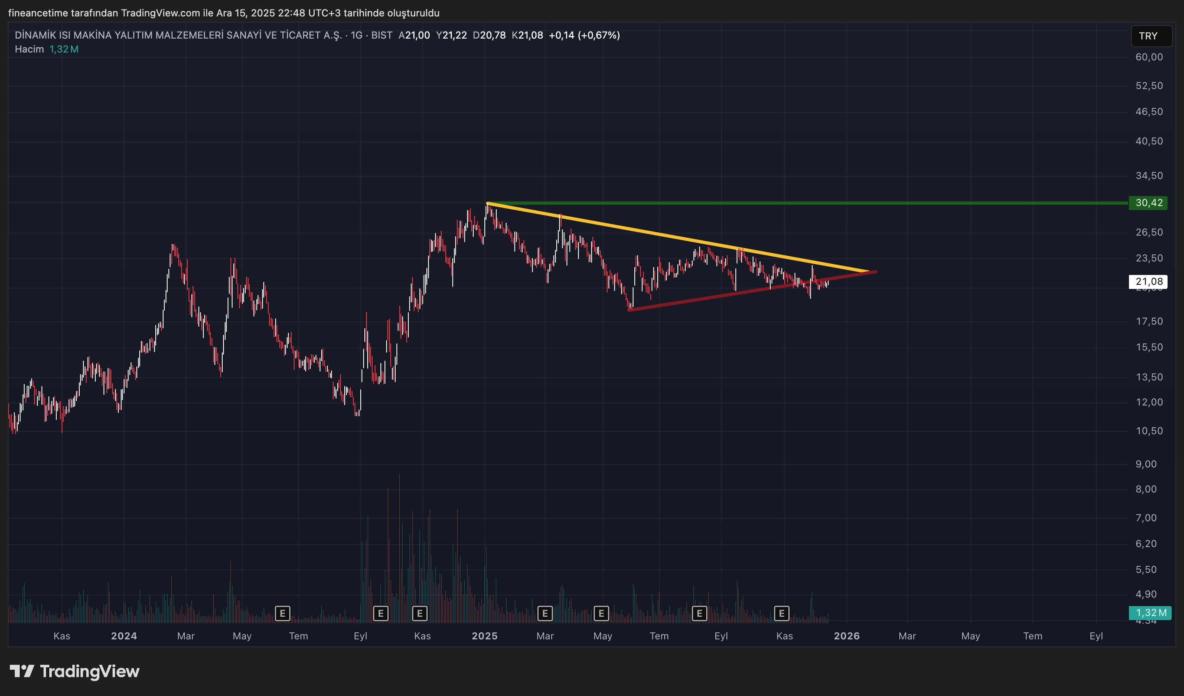Click the Hacim volume indicator legend
1184x696 pixels.
[29, 49]
